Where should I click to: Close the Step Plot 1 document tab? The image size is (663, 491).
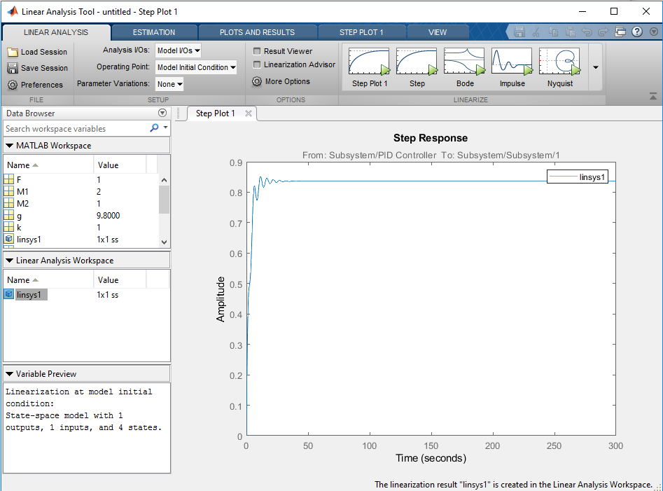pyautogui.click(x=249, y=113)
